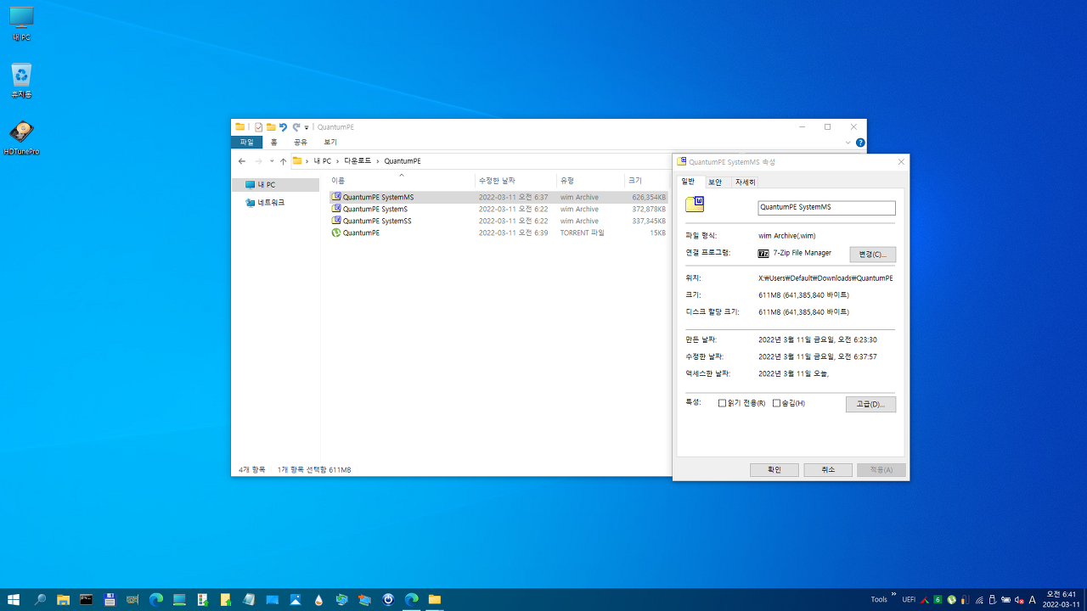The image size is (1087, 611).
Task: Click the Safely Remove USB tray icon
Action: (x=992, y=599)
